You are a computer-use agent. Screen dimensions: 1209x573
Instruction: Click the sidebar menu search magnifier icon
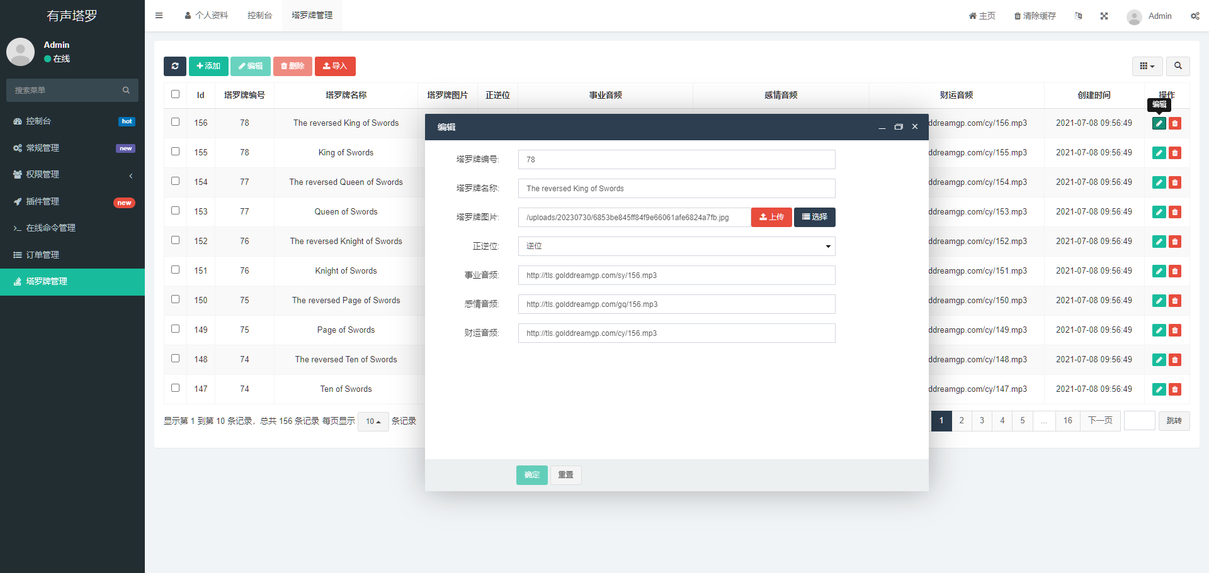126,90
